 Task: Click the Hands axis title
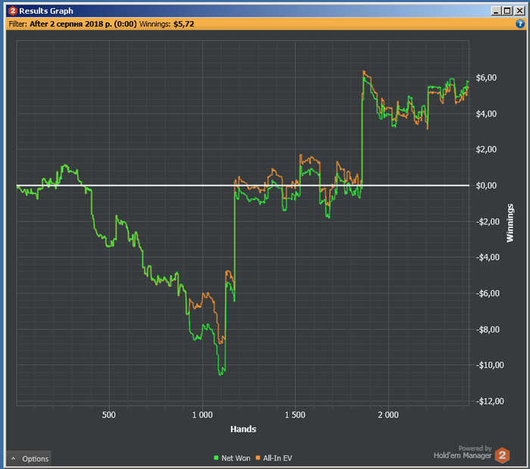click(x=243, y=429)
